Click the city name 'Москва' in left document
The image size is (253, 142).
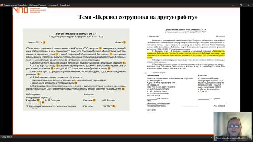point(119,43)
